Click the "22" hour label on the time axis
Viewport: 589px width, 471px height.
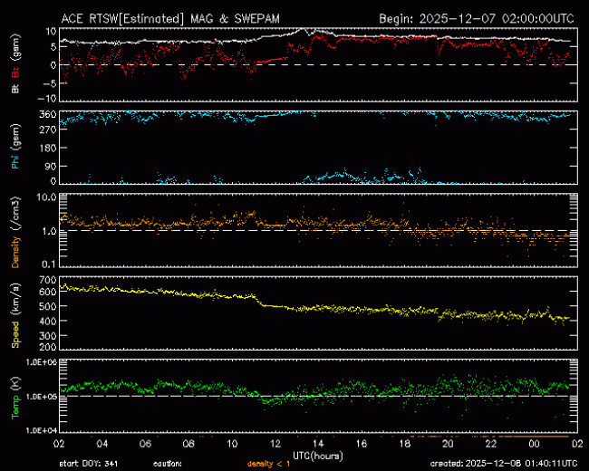491,444
